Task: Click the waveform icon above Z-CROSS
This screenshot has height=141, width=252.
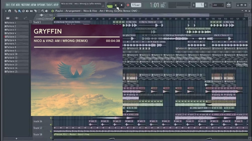Action: point(41,15)
